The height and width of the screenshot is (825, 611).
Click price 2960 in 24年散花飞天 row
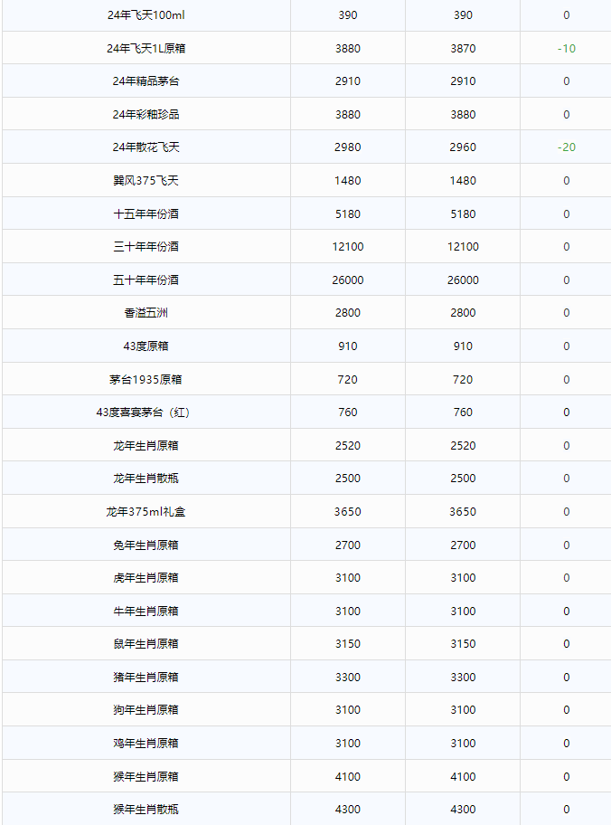pos(463,147)
